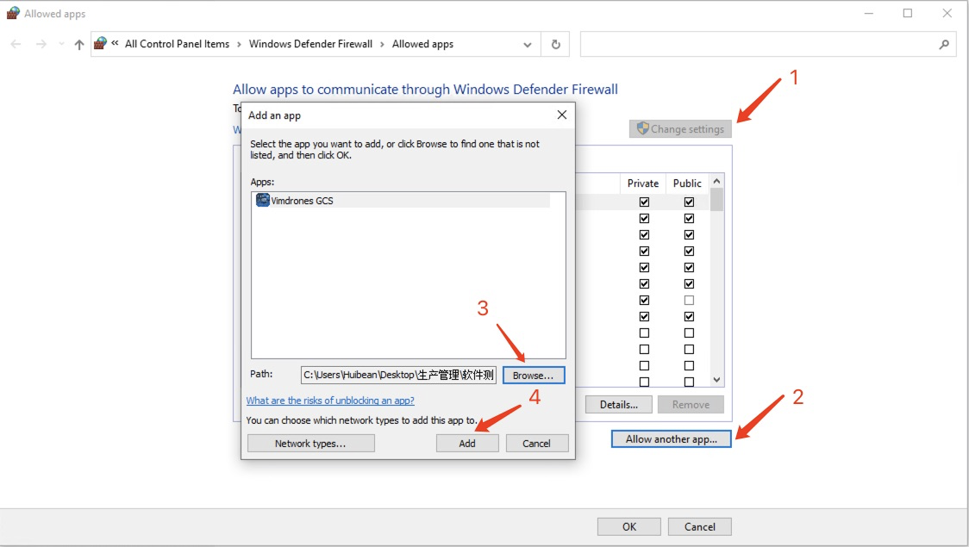Go up one level with Up arrow

79,44
